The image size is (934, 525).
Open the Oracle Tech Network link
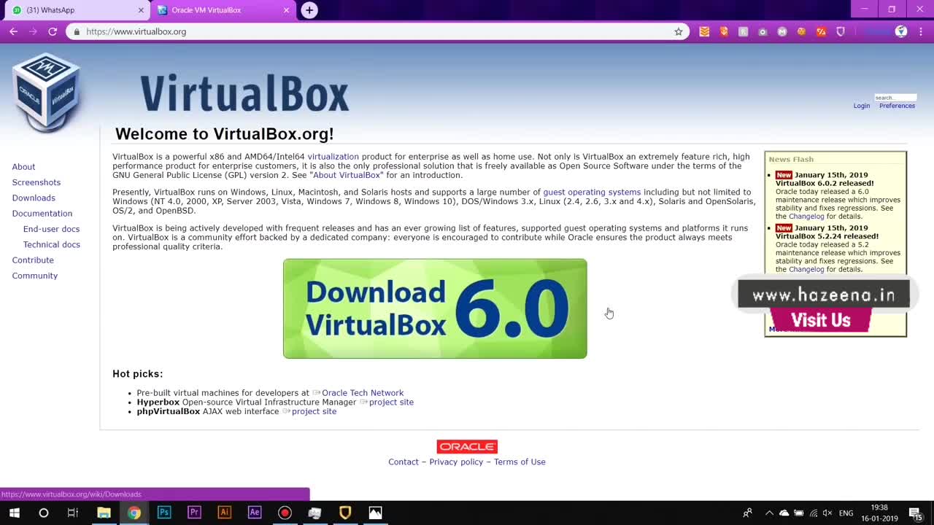[363, 393]
